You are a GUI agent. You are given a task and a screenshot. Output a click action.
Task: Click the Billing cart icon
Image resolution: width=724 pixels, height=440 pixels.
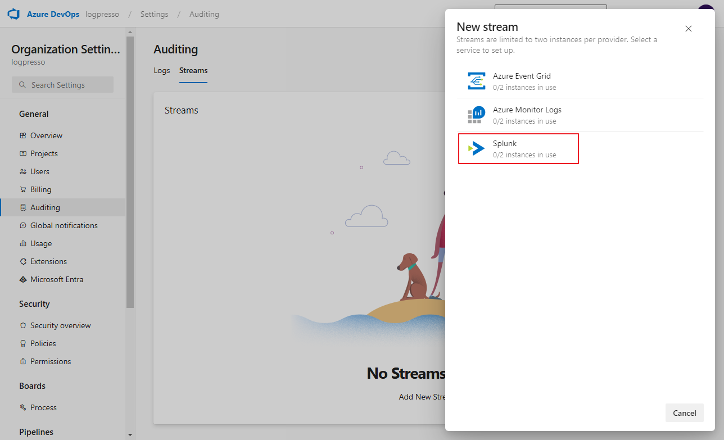(23, 189)
